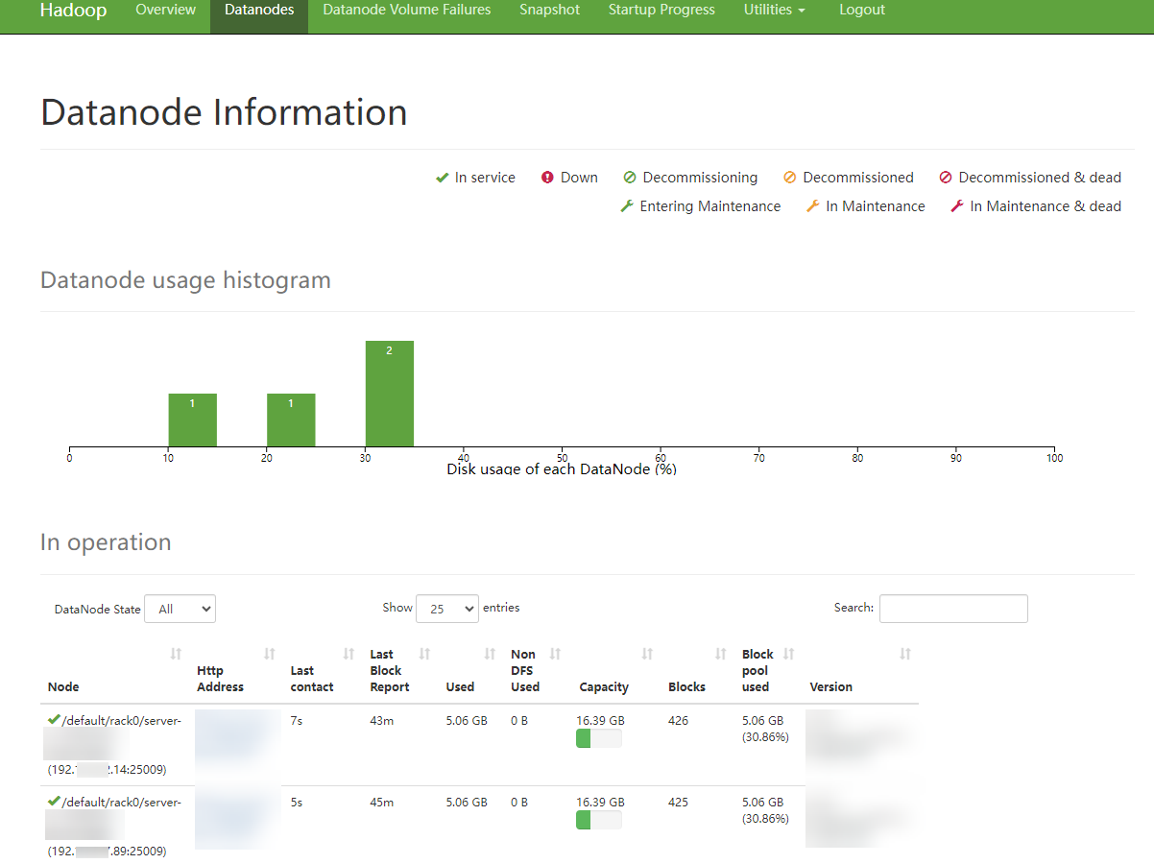Click the In Maintenance & dead wrench icon
The width and height of the screenshot is (1154, 864).
pos(957,206)
